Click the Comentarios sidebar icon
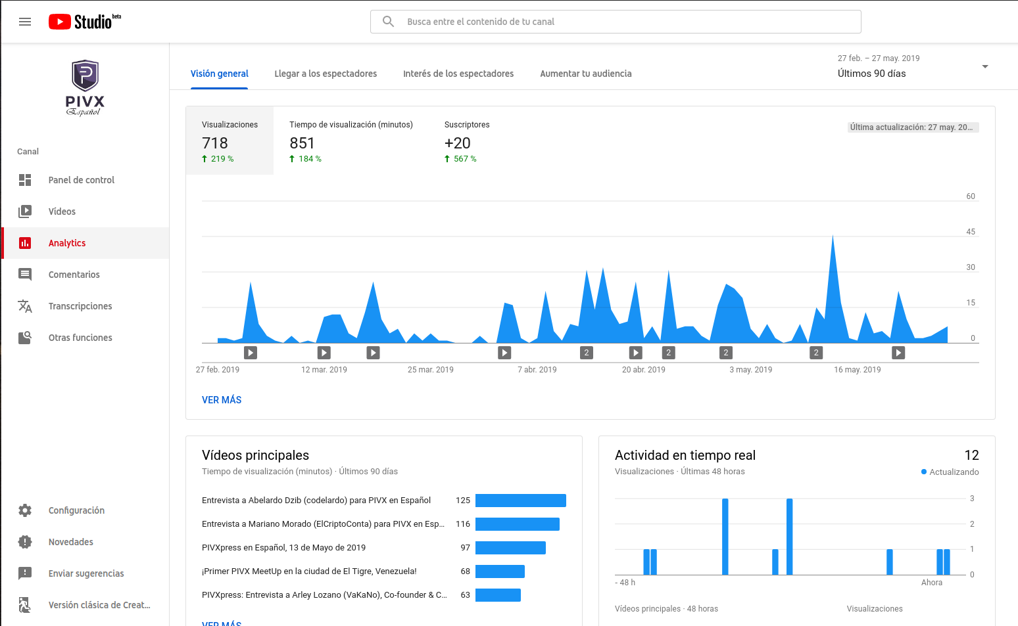This screenshot has width=1018, height=626. click(x=25, y=275)
